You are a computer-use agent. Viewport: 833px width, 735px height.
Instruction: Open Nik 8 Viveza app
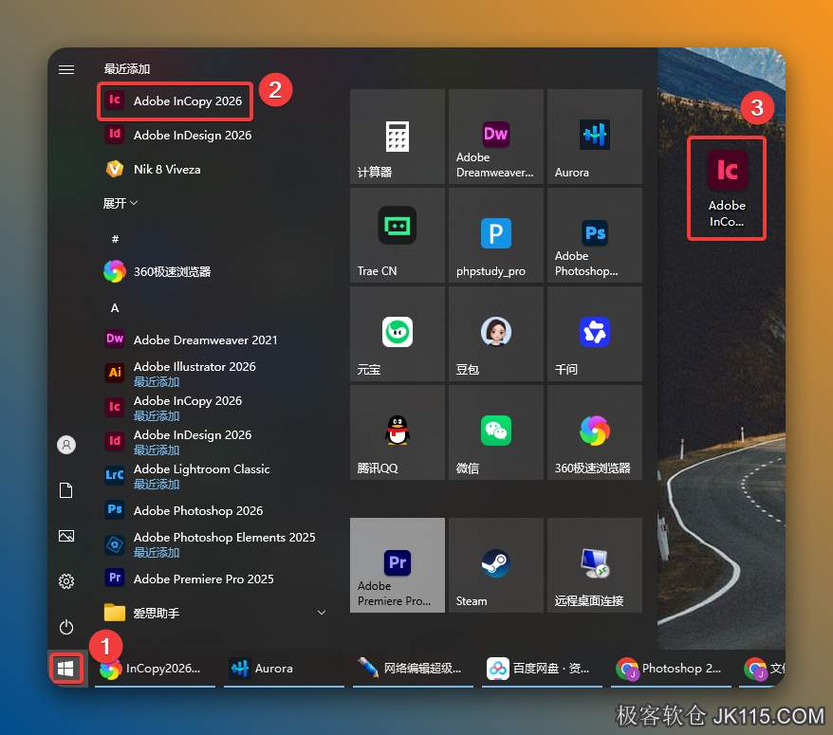pos(213,169)
